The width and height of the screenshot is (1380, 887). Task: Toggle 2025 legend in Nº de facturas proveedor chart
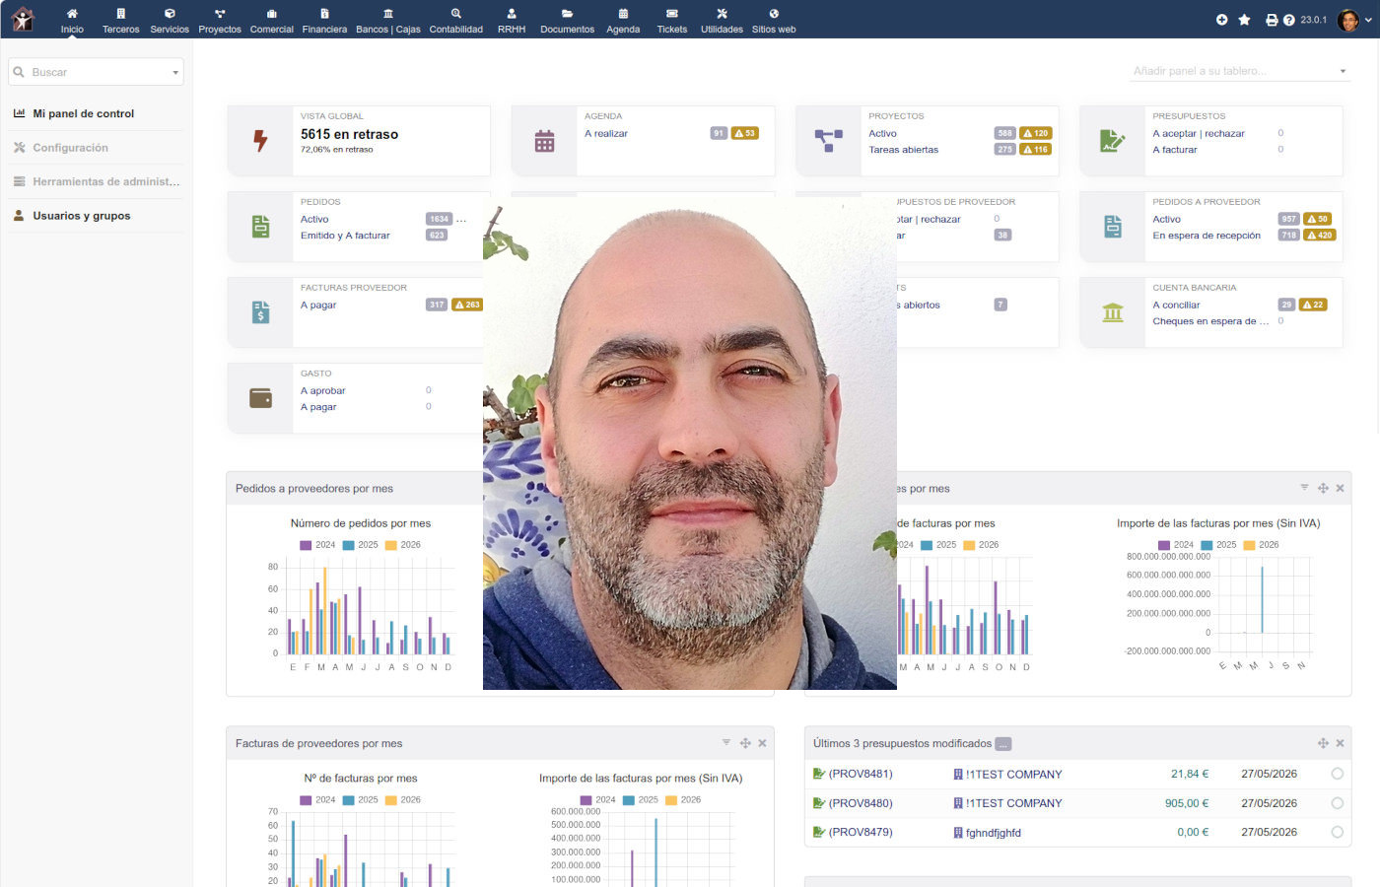pyautogui.click(x=360, y=800)
